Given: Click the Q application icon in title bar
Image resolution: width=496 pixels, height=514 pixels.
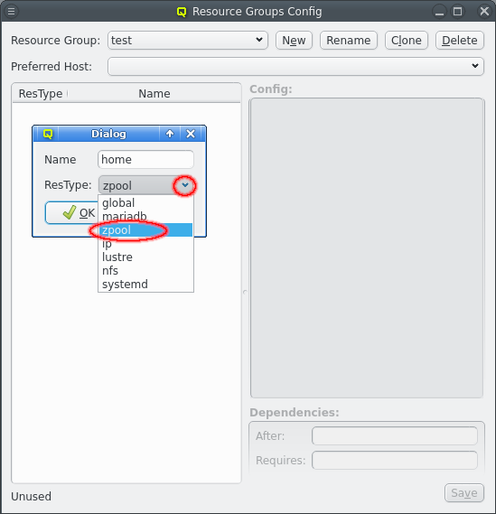Looking at the screenshot, I should click(x=182, y=12).
